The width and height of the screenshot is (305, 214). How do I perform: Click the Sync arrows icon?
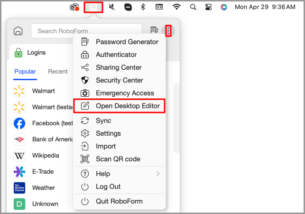[85, 121]
